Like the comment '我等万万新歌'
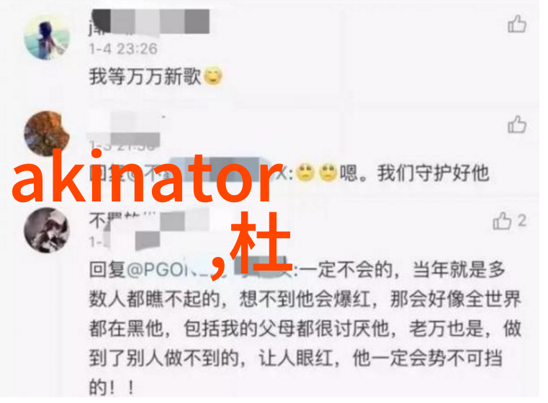The image size is (548, 403). pyautogui.click(x=516, y=24)
